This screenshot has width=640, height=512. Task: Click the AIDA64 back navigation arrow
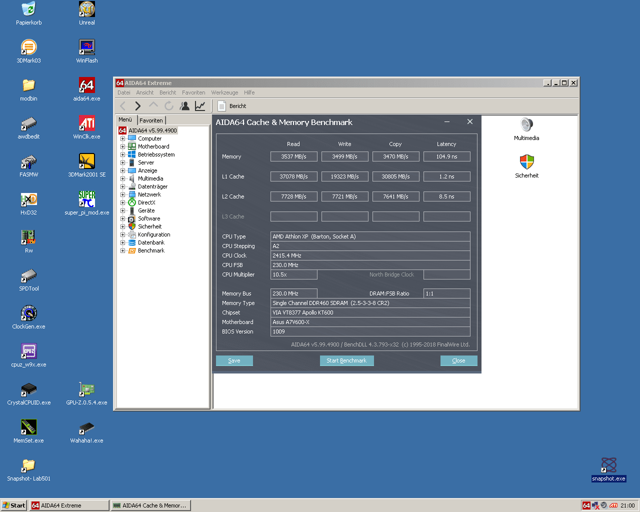[x=123, y=106]
